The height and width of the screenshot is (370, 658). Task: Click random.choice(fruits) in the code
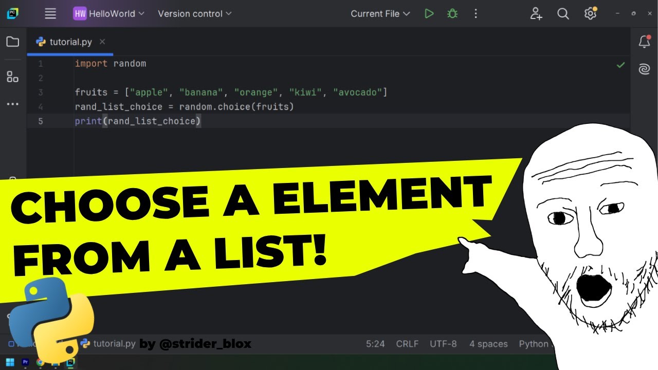click(x=236, y=107)
